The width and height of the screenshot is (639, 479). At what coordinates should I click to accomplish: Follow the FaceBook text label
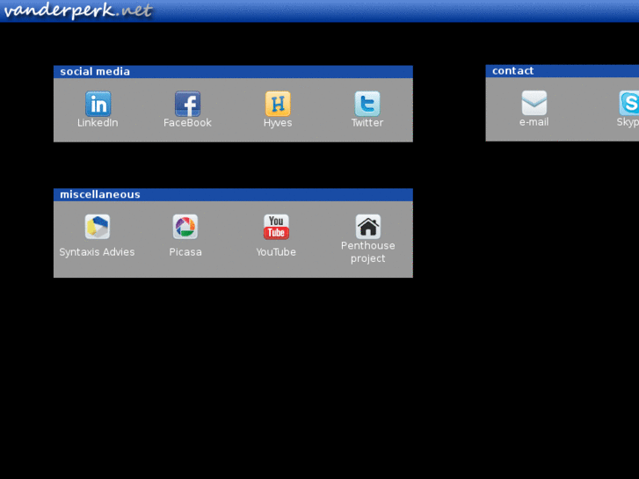[187, 123]
